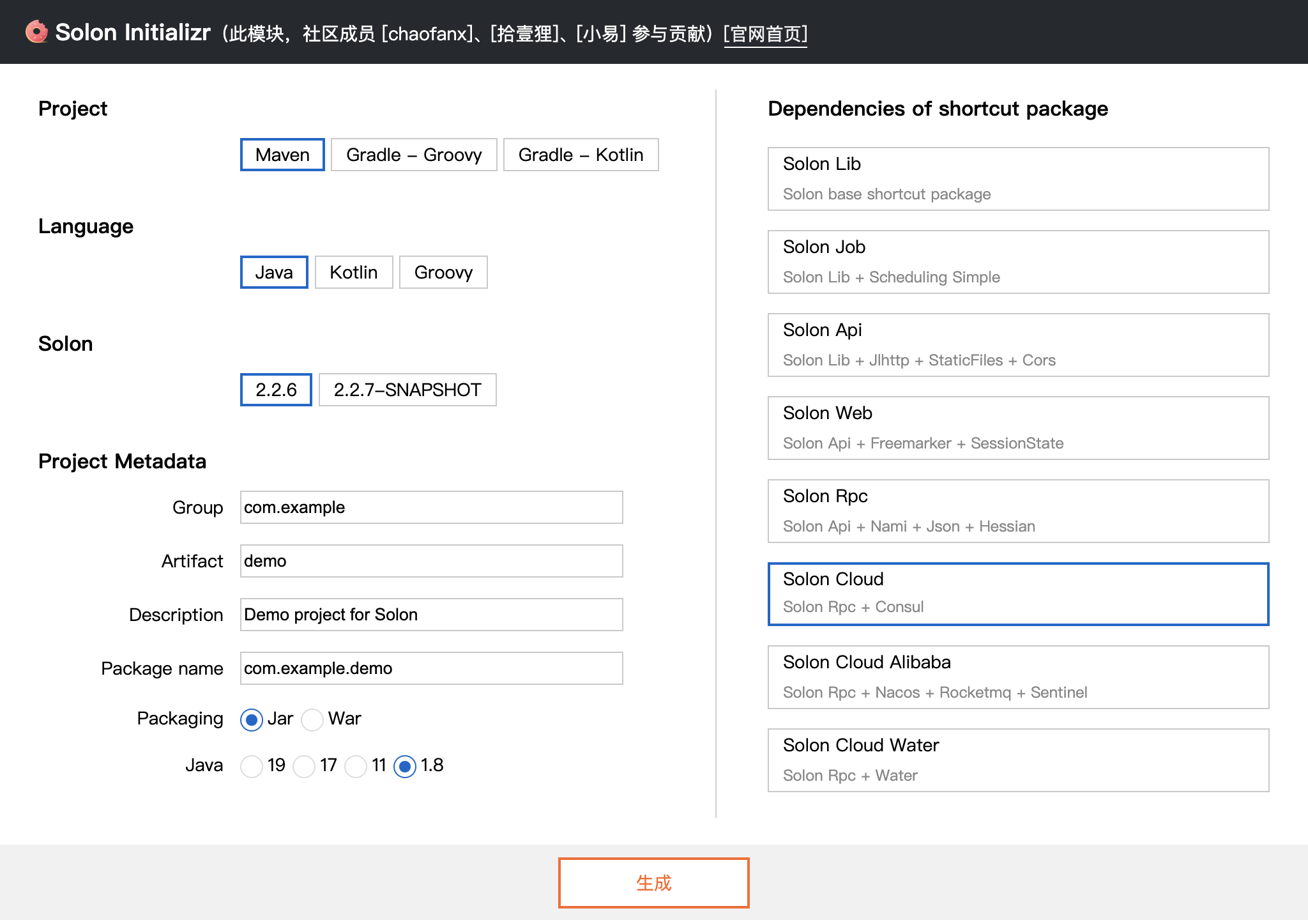The width and height of the screenshot is (1308, 920).
Task: Choose Kotlin as the language
Action: (353, 272)
